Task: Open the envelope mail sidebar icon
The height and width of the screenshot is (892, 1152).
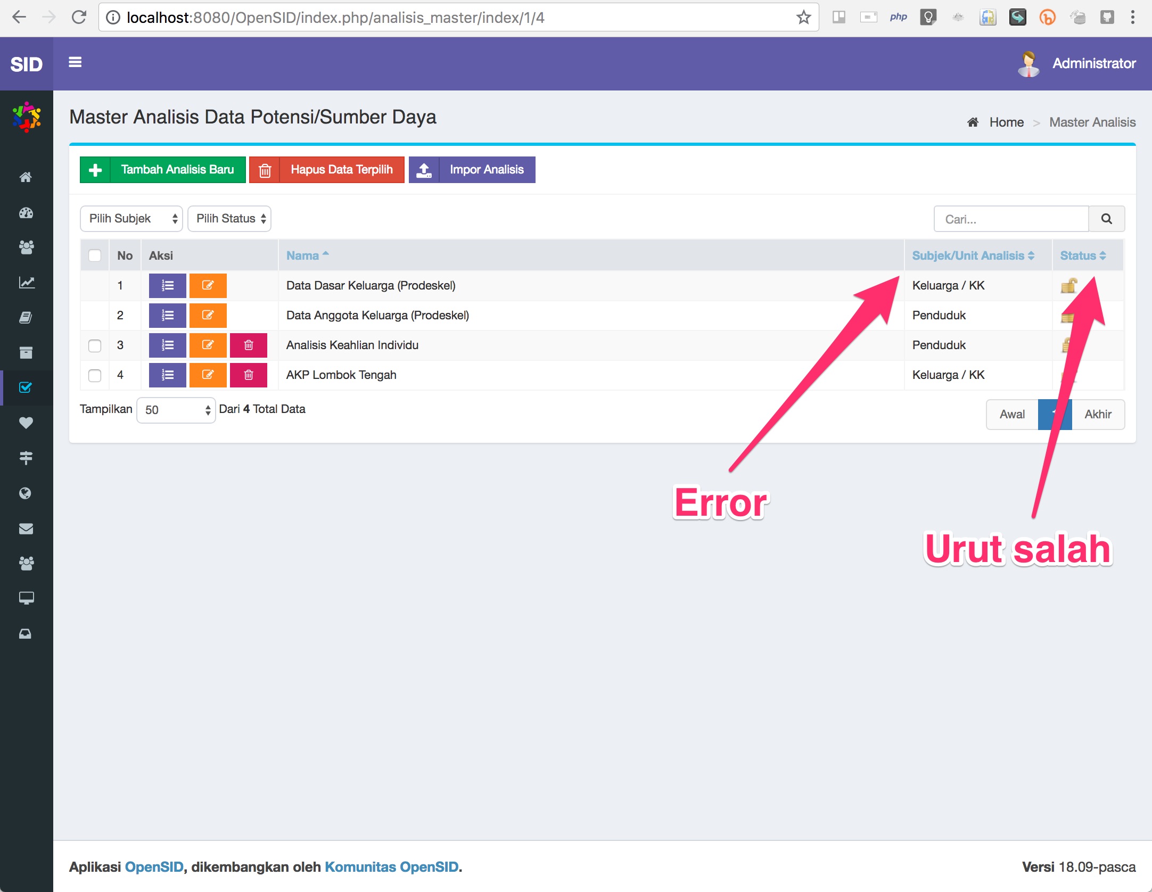Action: [x=26, y=528]
